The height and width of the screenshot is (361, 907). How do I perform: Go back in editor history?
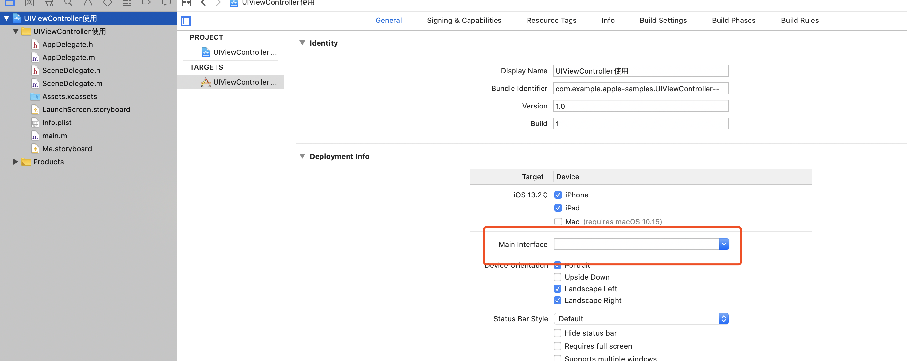click(203, 3)
